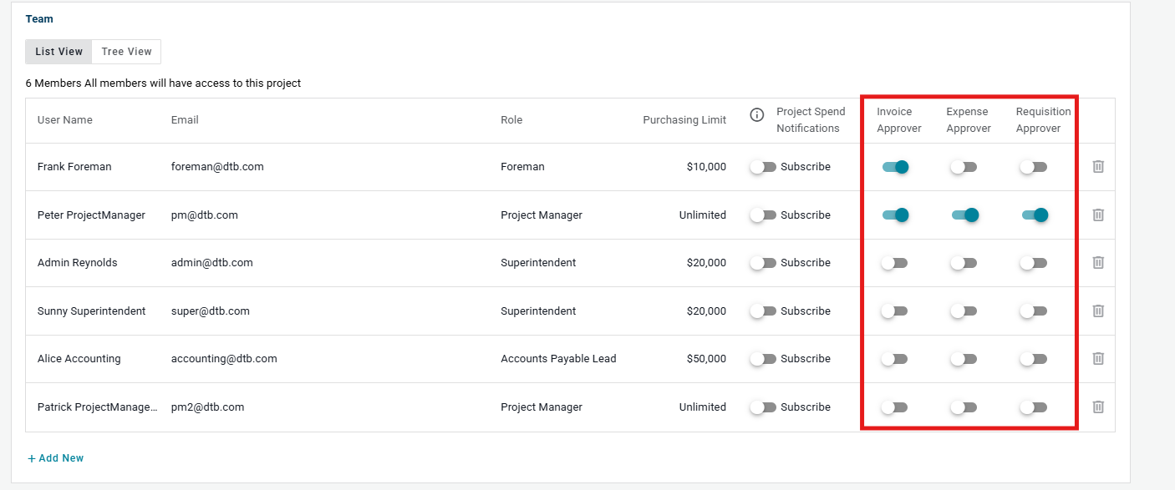Click the Purchasing Limit column header
This screenshot has height=490, width=1175.
point(684,120)
